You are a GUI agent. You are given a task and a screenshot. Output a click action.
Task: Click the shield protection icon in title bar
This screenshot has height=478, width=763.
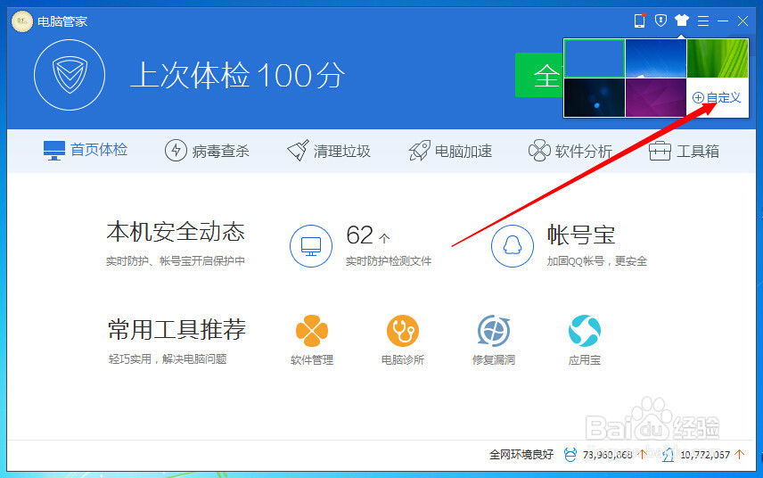[x=660, y=21]
